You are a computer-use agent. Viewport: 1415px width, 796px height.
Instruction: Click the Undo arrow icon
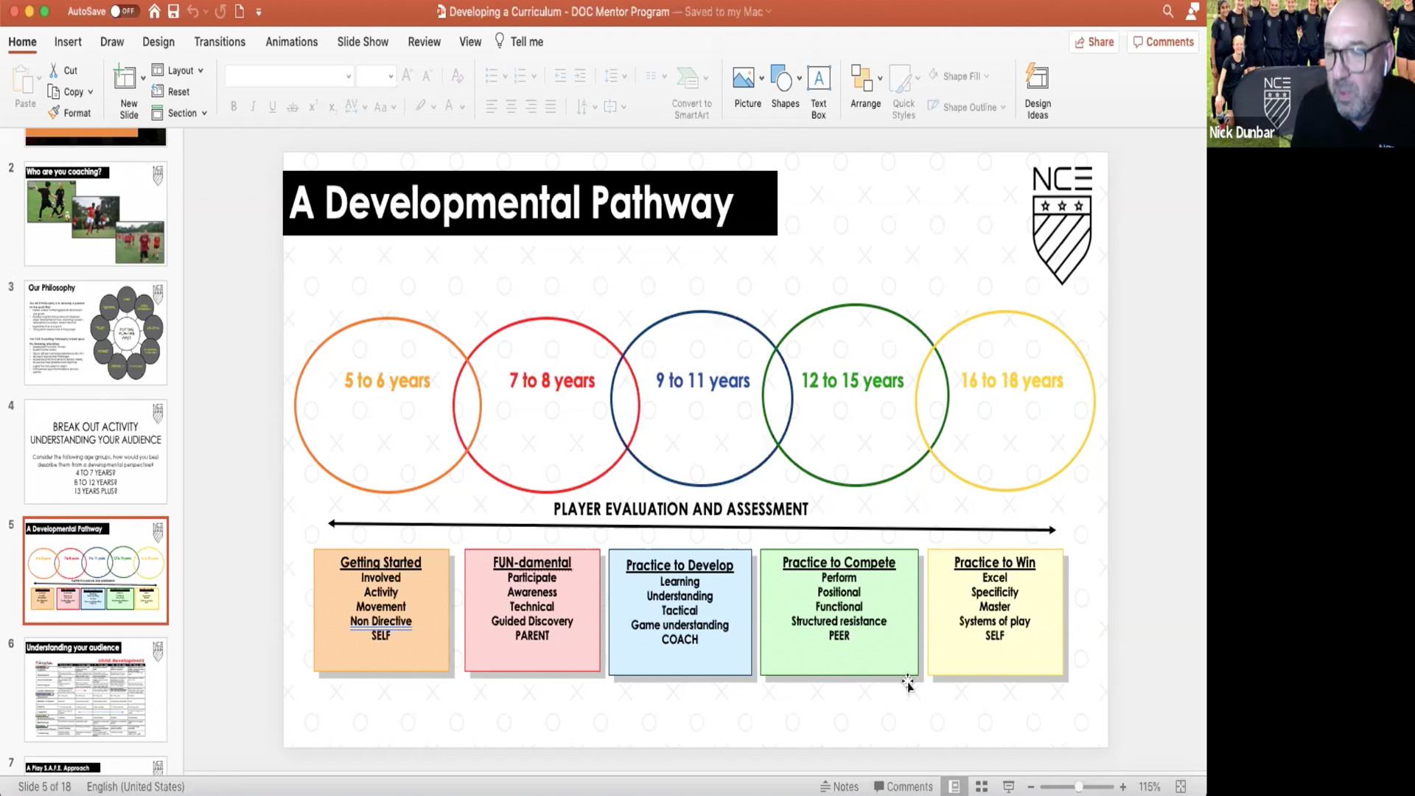[x=193, y=11]
